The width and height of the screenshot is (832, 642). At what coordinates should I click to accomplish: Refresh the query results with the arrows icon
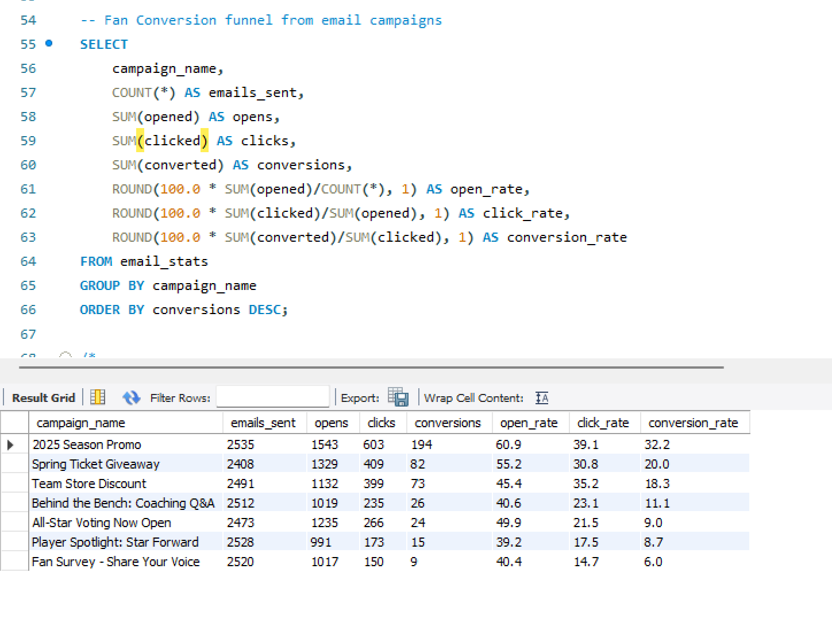click(132, 397)
